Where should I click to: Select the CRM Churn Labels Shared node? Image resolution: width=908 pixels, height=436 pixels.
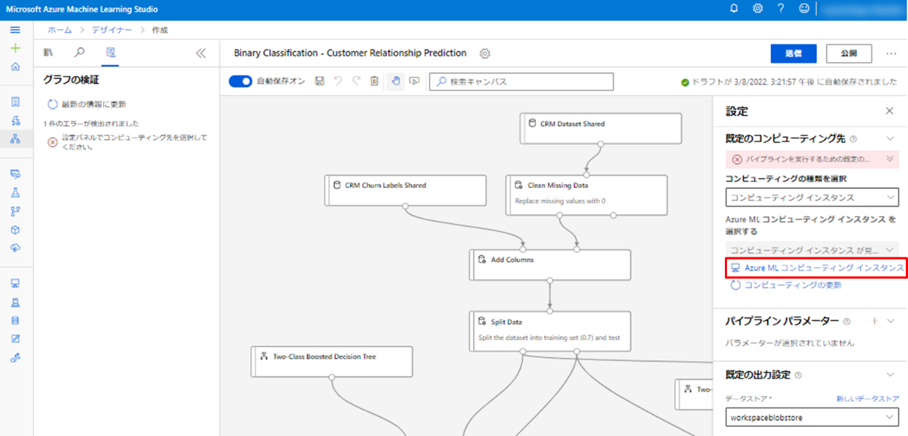point(405,190)
